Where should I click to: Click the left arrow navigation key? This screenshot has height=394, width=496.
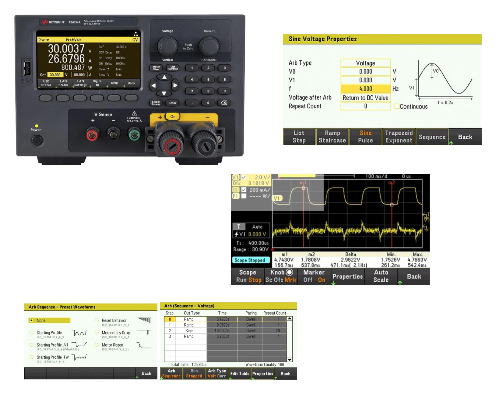[x=153, y=85]
